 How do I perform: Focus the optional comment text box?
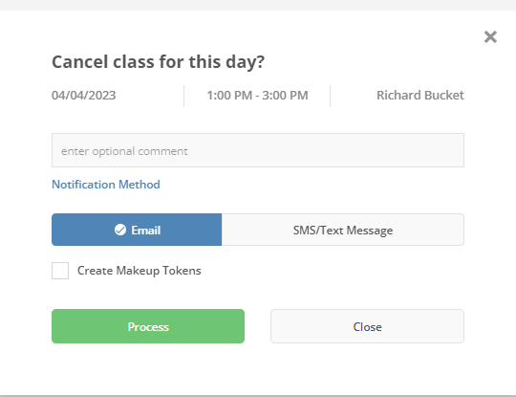258,150
